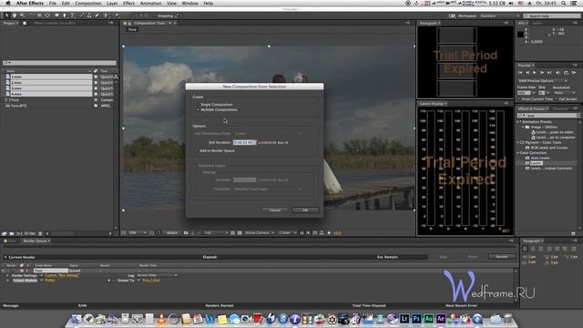Collapse Animation Presets tree group
The height and width of the screenshot is (328, 583).
tap(518, 121)
